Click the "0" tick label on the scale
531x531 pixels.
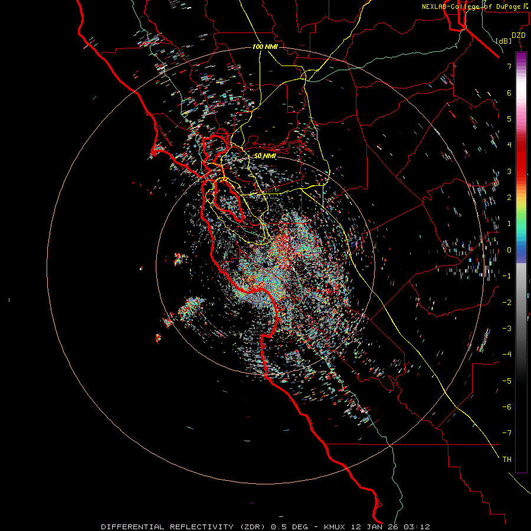[509, 250]
